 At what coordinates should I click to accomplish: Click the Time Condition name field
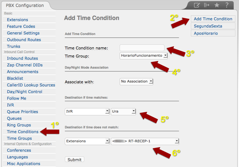click(x=142, y=48)
